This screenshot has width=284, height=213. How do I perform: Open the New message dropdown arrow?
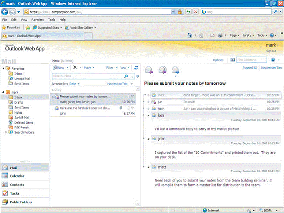coord(67,68)
